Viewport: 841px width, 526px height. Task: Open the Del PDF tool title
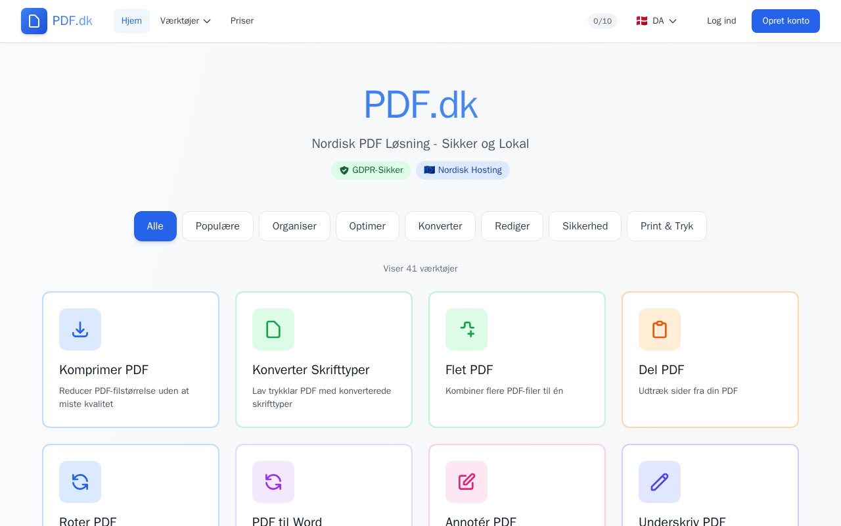click(661, 370)
